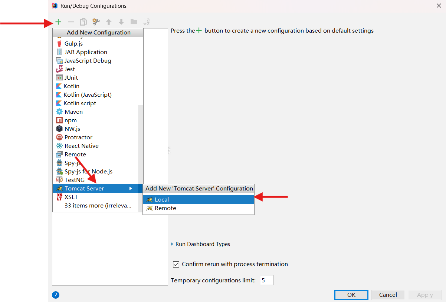Select the Remote configuration type in main list

(96, 154)
